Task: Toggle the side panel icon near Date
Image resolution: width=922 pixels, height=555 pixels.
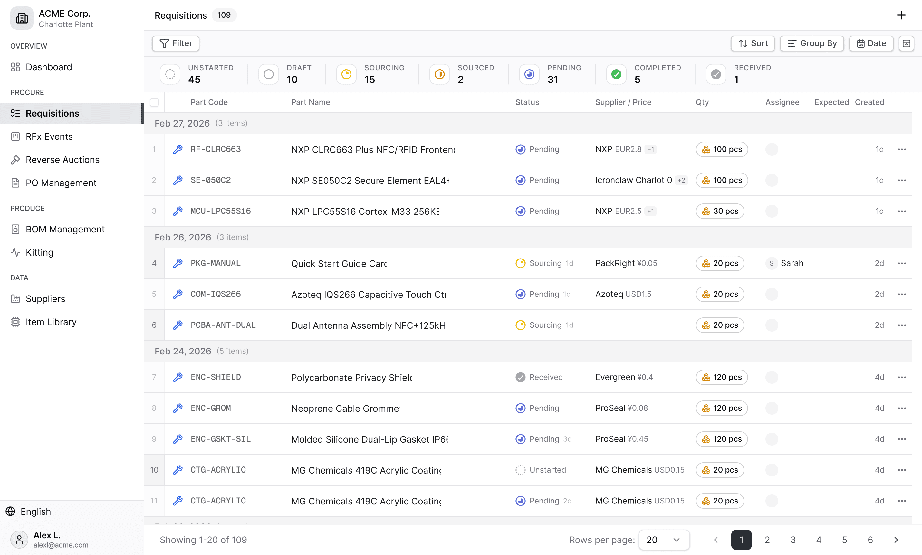Action: [x=907, y=43]
